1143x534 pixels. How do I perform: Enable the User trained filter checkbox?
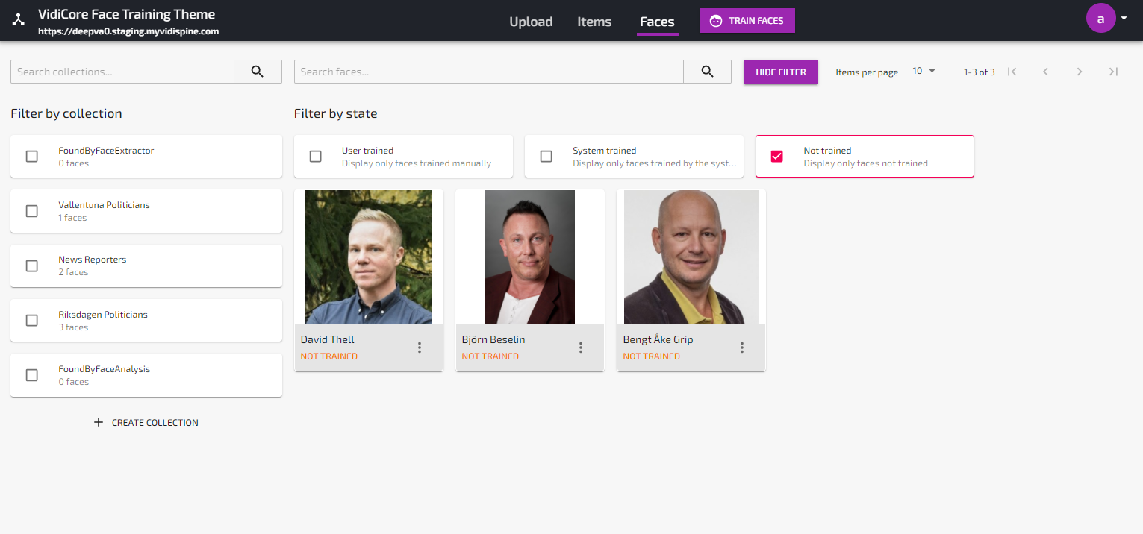coord(316,157)
